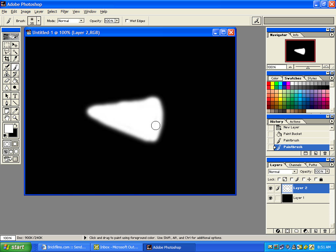Enable the Wet Edges checkbox
This screenshot has width=336, height=252.
(127, 21)
